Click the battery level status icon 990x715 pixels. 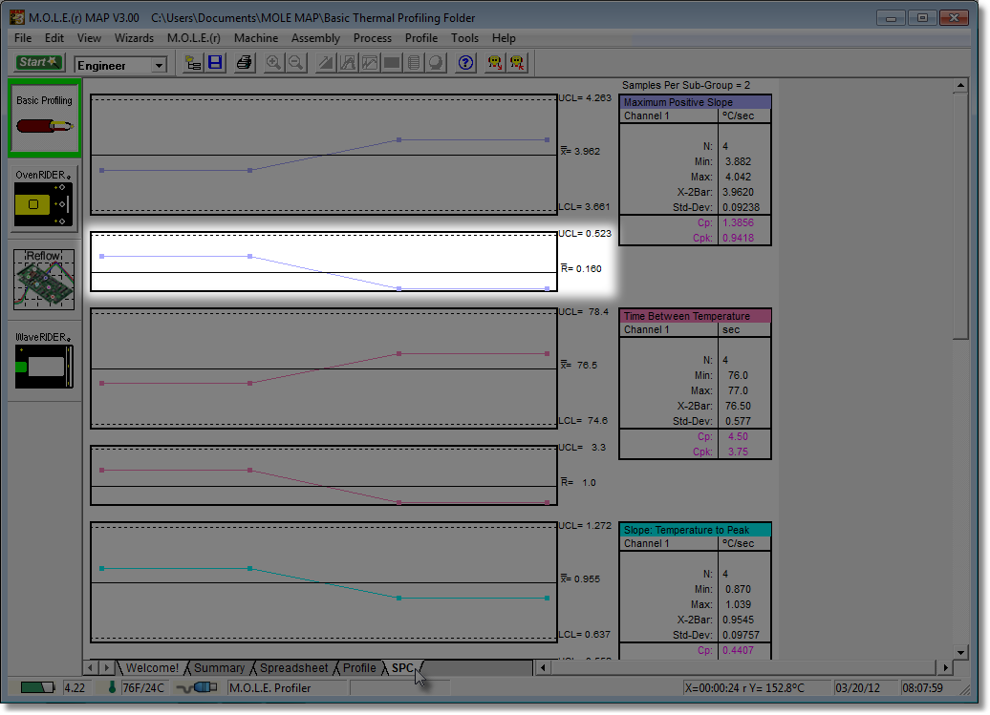38,687
